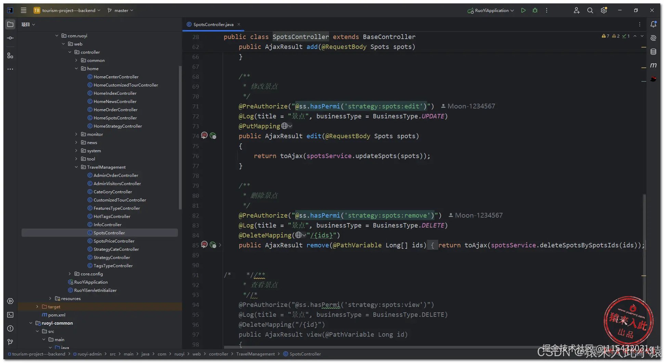
Task: Open the Database tool window
Action: pyautogui.click(x=653, y=52)
